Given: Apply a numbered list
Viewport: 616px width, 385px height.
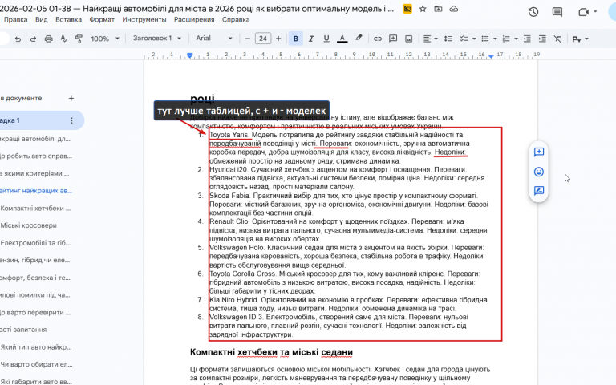Looking at the screenshot, I should (x=506, y=38).
